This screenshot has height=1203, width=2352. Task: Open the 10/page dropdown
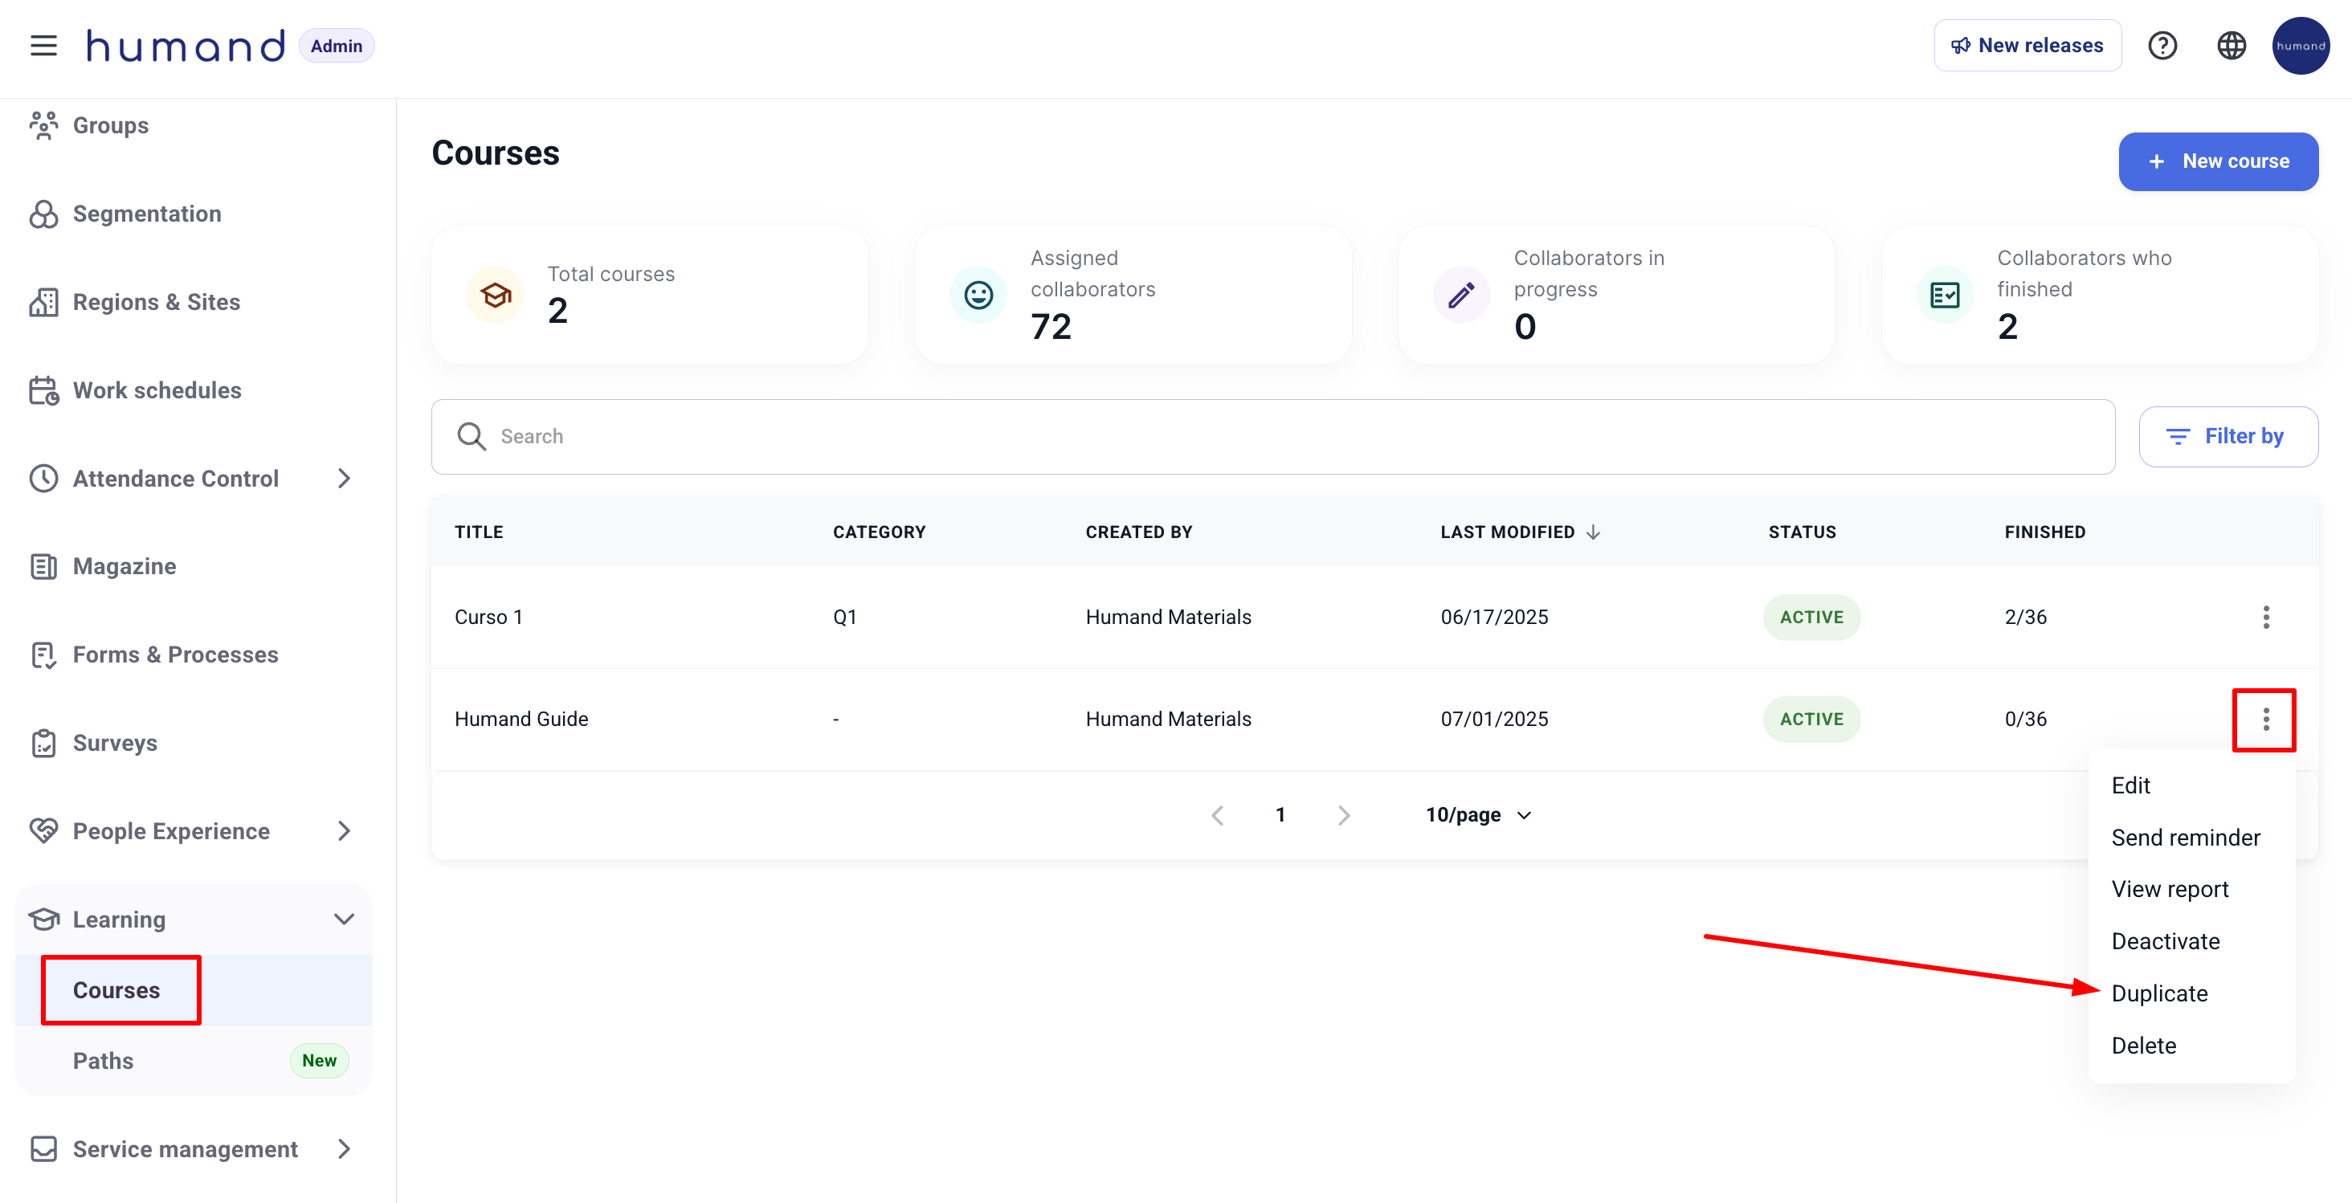(1477, 815)
